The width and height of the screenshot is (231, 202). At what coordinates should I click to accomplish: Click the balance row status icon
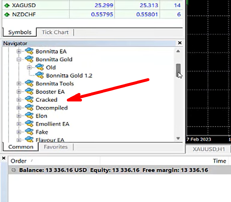[14, 170]
